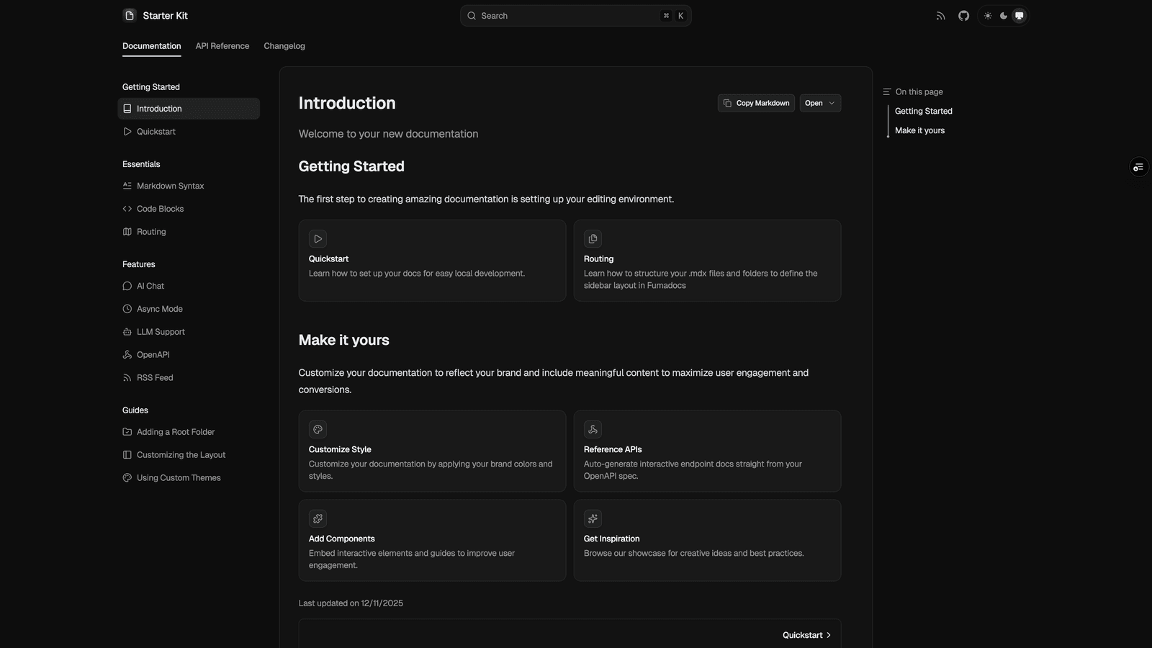Click the Quickstart card play icon
This screenshot has height=648, width=1152.
point(318,238)
